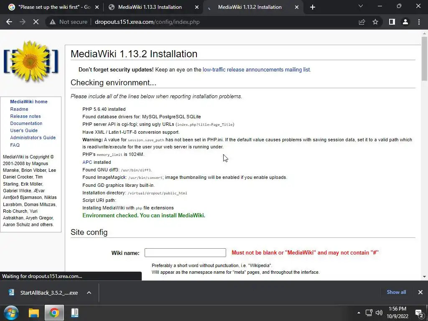Open the Release notes link

(25, 116)
